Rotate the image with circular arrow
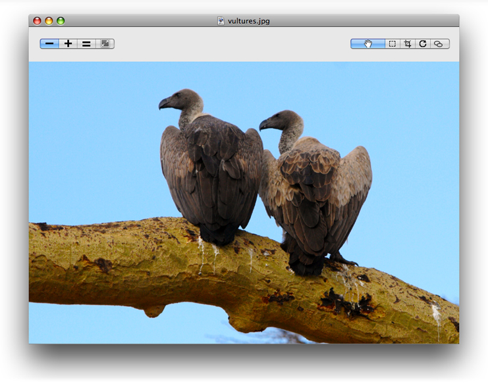 (423, 44)
